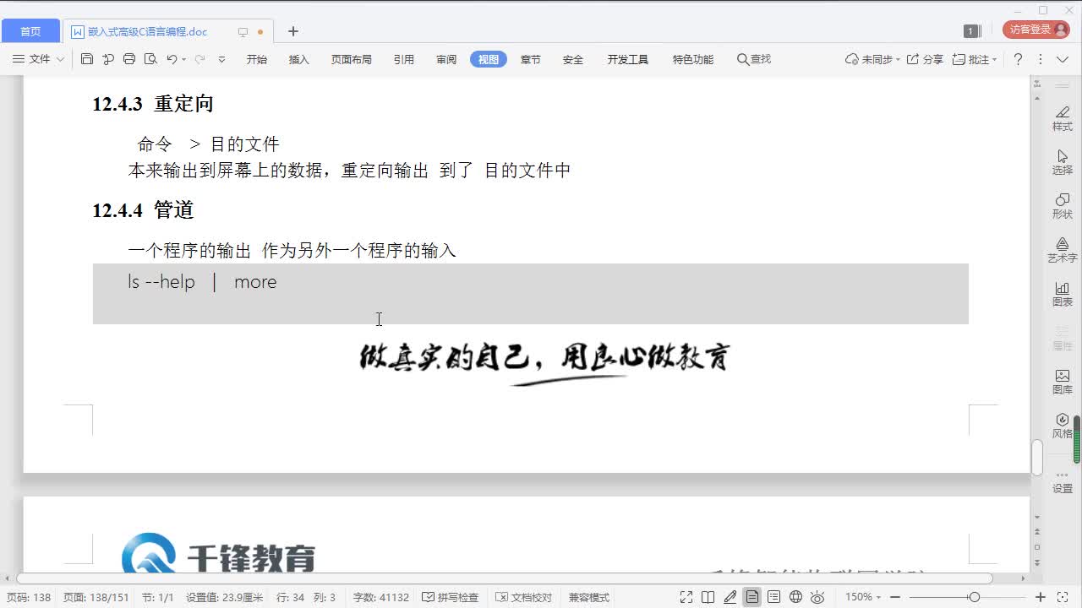Click the 查找 search button
Image resolution: width=1082 pixels, height=608 pixels.
coord(754,59)
